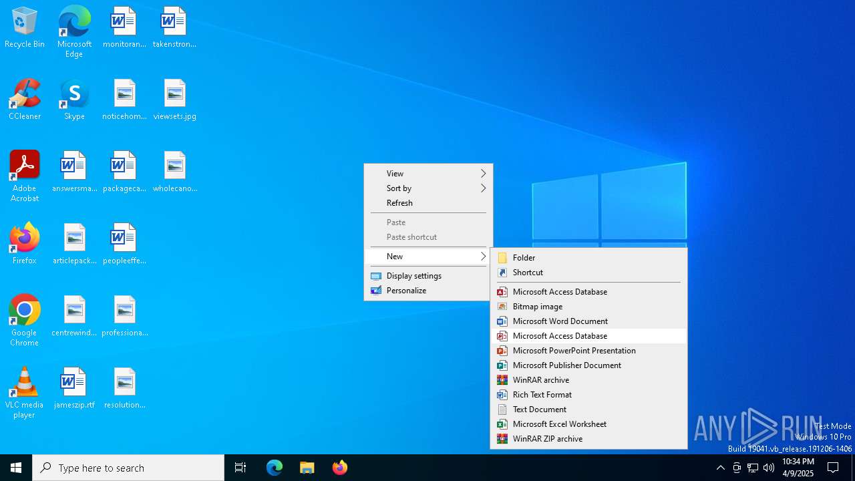Screen dimensions: 855x481
Task: Select the resolution... image file icon
Action: pyautogui.click(x=124, y=389)
